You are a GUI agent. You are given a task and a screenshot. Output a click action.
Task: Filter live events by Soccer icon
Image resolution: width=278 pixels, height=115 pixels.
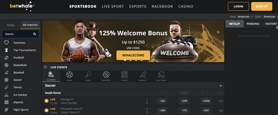pyautogui.click(x=70, y=75)
